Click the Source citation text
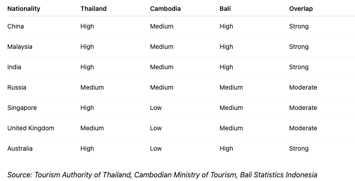This screenshot has width=355, height=181. (x=162, y=175)
